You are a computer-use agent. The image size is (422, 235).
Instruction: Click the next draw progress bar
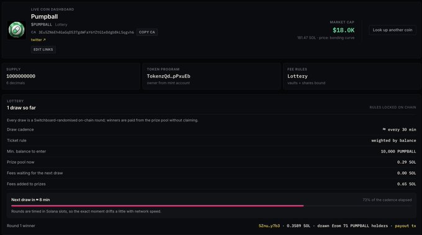pos(211,206)
